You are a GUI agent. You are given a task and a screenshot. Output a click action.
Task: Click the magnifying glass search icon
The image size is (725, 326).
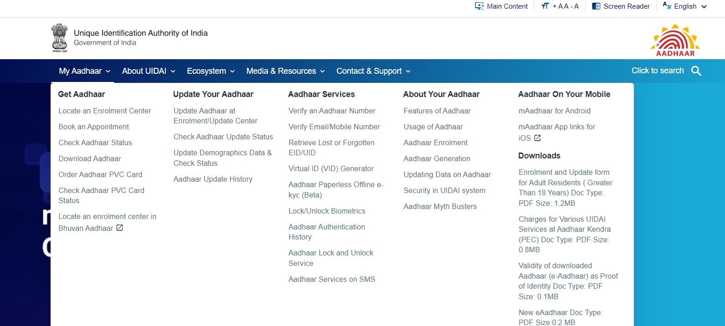(x=696, y=71)
